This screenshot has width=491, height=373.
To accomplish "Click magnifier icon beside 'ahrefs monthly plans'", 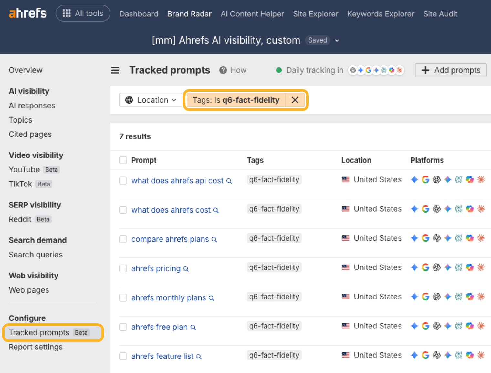I will pos(212,298).
